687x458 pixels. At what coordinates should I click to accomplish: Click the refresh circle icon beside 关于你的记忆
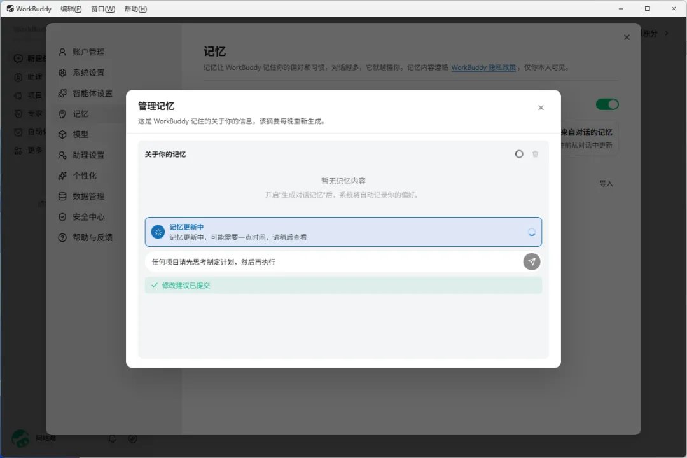[x=519, y=154]
